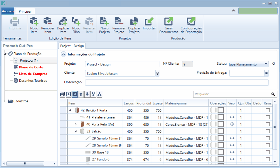Click the Reverter Item icon

click(89, 21)
